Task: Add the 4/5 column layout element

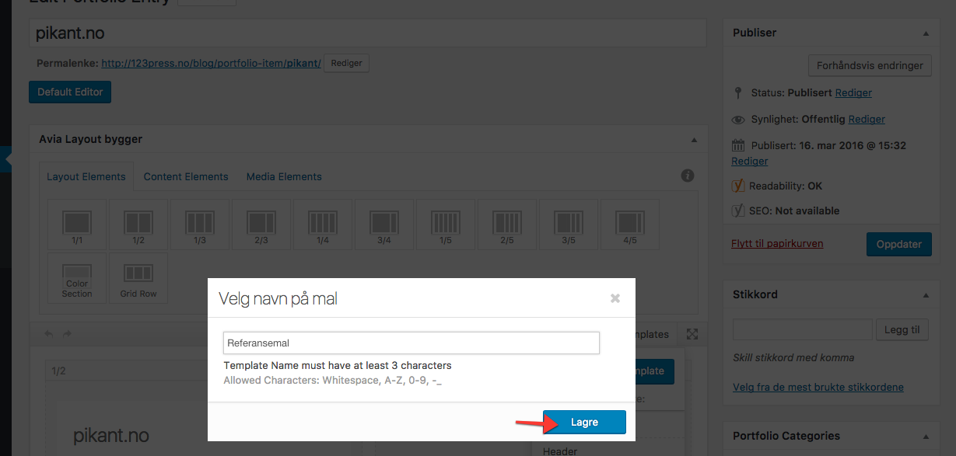Action: [x=630, y=225]
